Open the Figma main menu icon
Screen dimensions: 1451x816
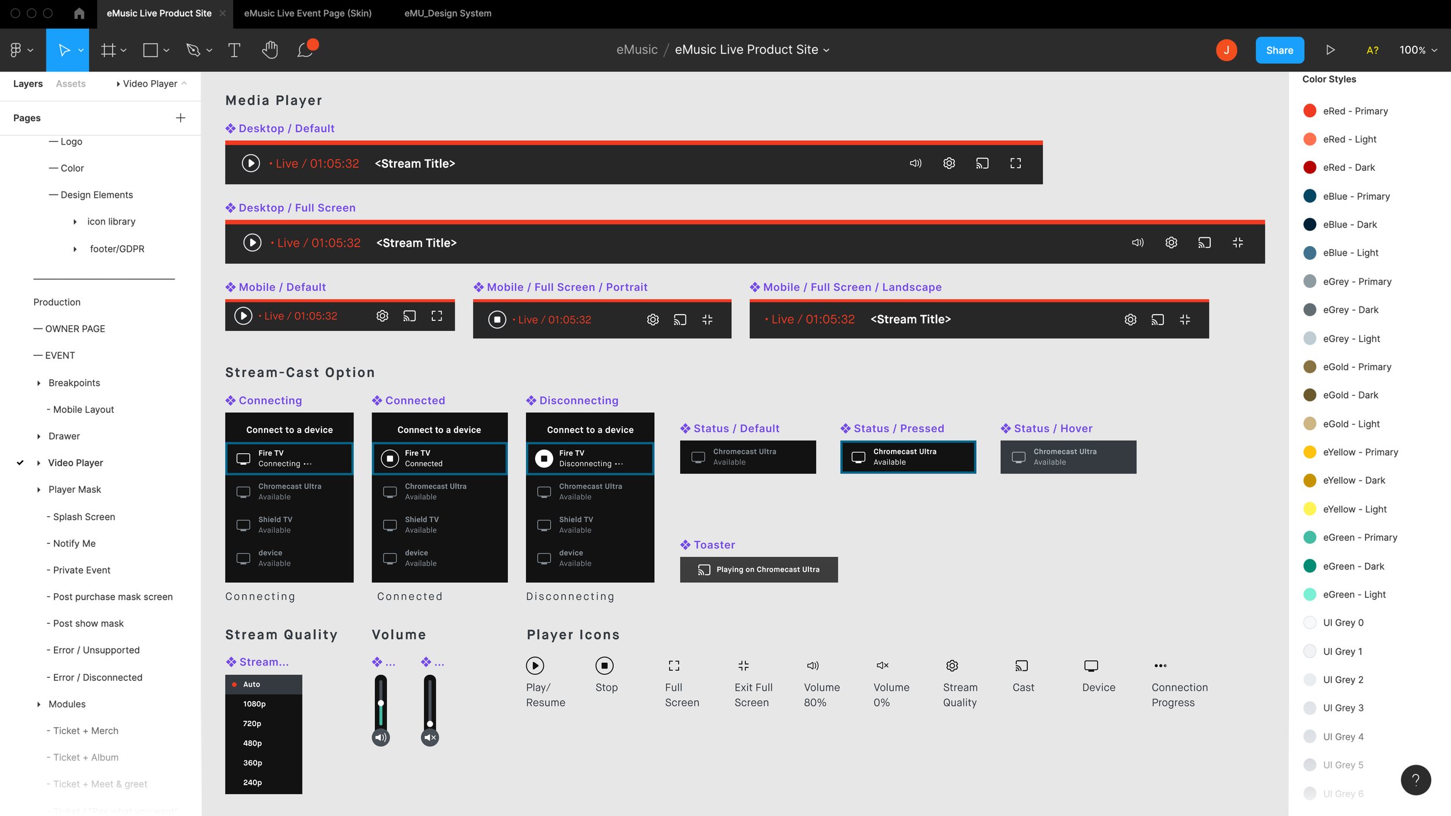[16, 50]
